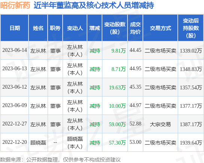Image resolution: width=204 pixels, height=163 pixels.
Task: Click the share change 9.81万
Action: point(118,51)
